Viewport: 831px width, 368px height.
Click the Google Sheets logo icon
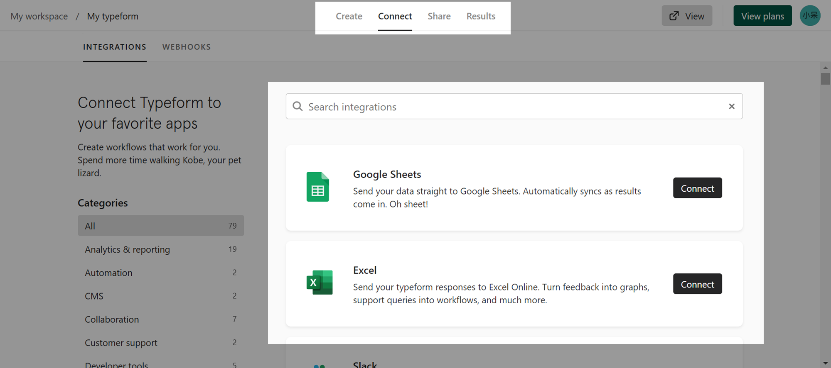click(x=318, y=187)
